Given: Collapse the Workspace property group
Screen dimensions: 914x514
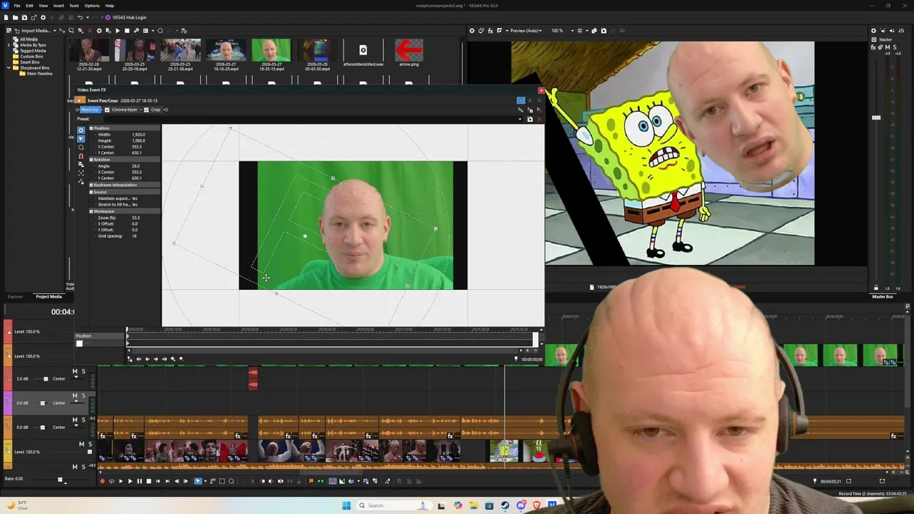Looking at the screenshot, I should pyautogui.click(x=91, y=211).
